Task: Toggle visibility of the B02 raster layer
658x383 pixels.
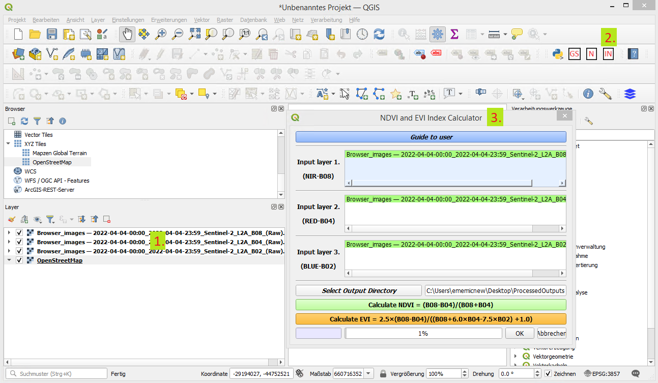Action: tap(19, 251)
